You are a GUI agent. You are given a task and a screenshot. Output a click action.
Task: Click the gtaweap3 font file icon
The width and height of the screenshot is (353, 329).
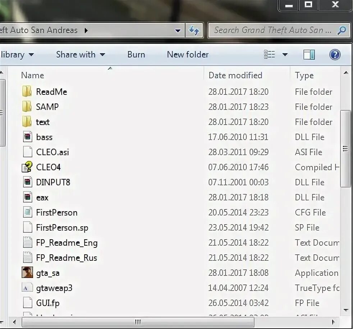tap(27, 287)
